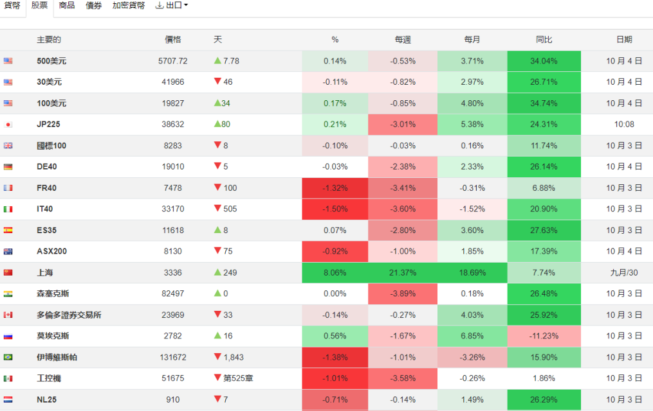Open the 100美元 index link

point(51,103)
